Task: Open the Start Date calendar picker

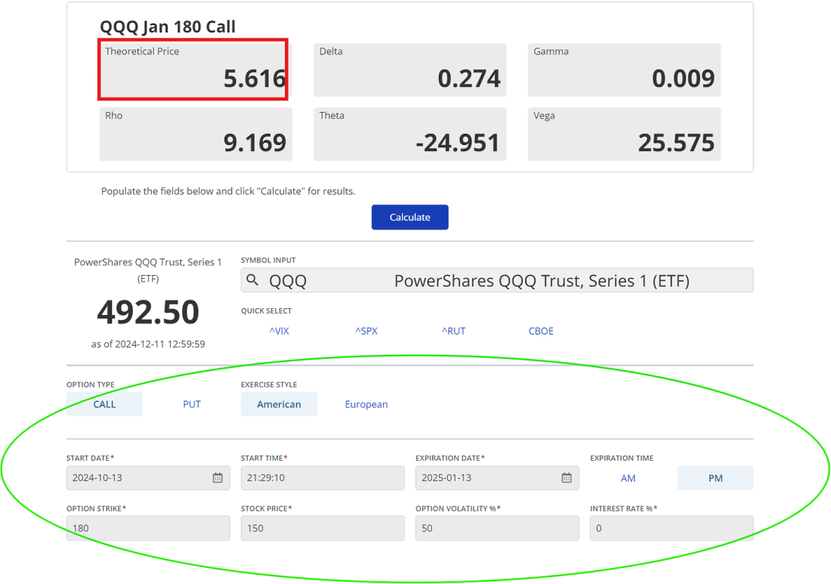Action: click(x=219, y=477)
